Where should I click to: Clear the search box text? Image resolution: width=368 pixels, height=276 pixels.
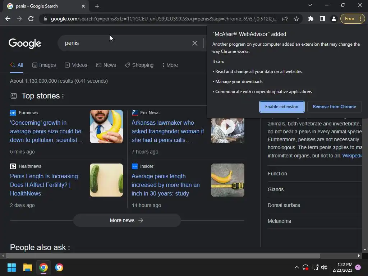(x=194, y=43)
